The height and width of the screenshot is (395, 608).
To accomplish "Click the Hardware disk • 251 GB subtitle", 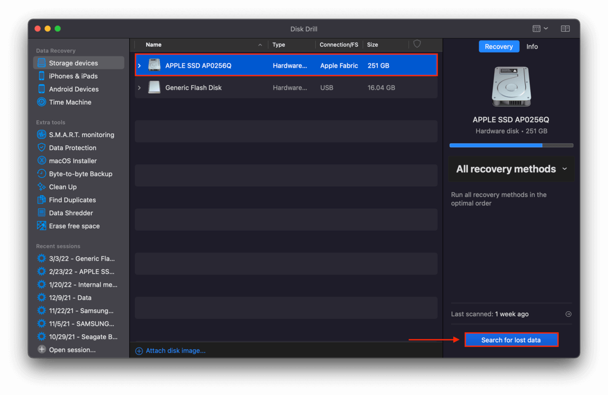I will point(511,131).
